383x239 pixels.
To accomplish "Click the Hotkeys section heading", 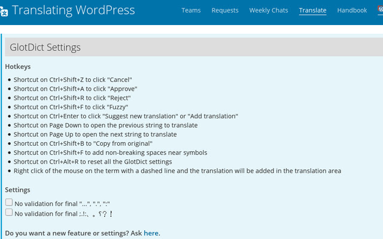I will [18, 66].
